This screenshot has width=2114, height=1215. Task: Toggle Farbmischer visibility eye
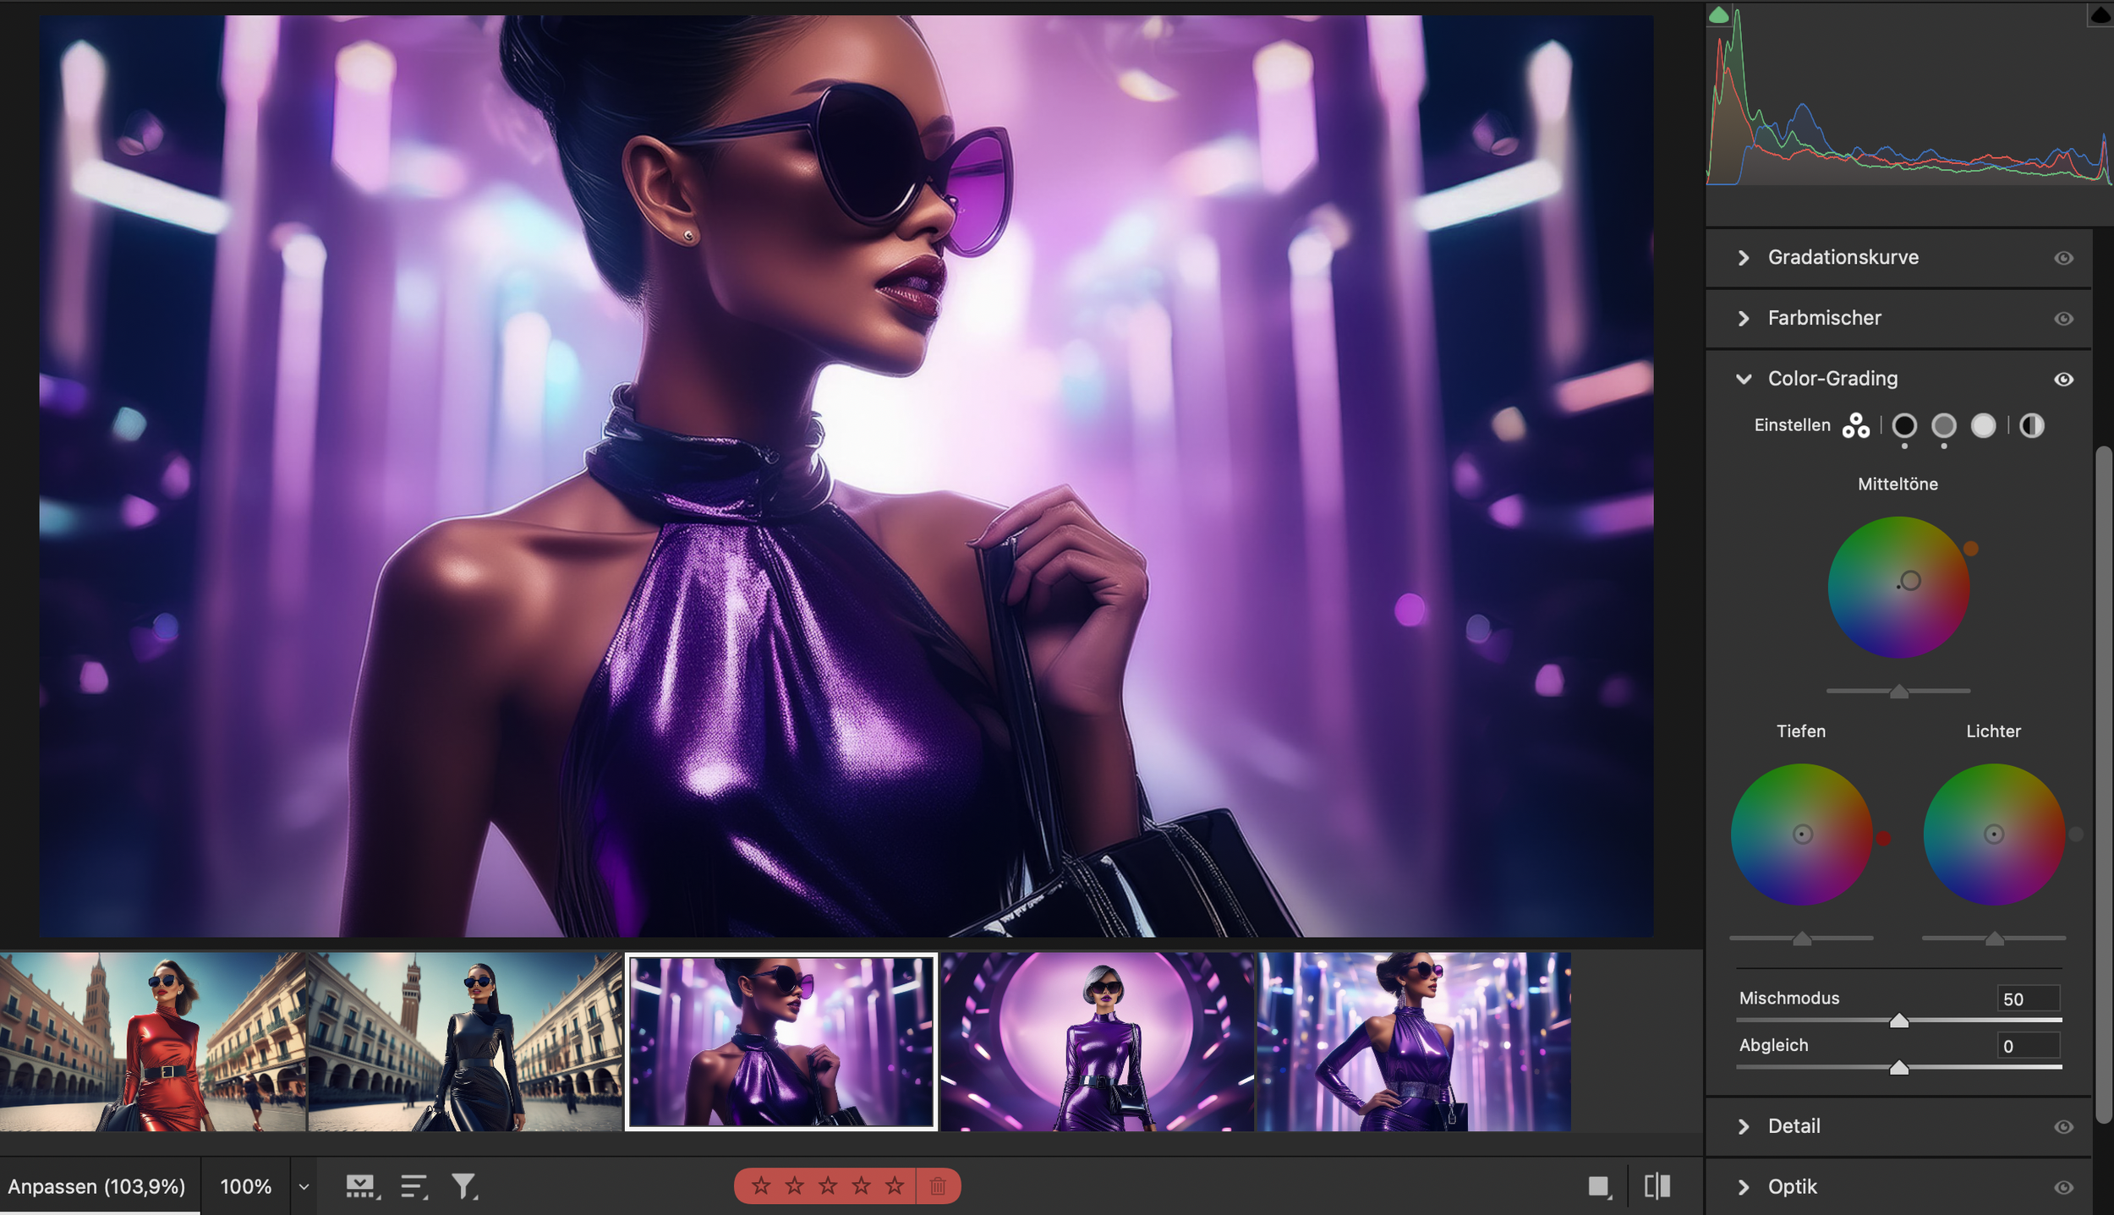(2063, 319)
